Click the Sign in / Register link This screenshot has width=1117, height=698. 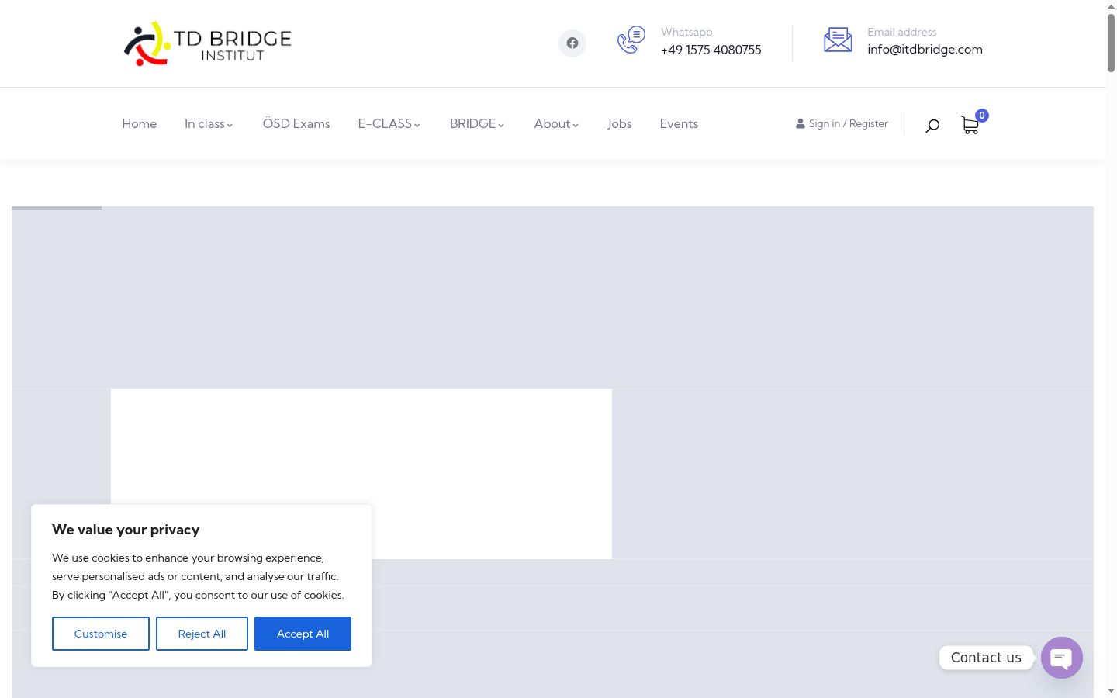click(x=849, y=123)
